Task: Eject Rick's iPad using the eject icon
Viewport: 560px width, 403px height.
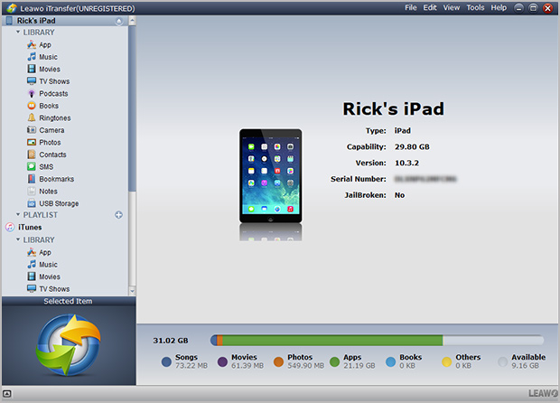Action: click(119, 21)
